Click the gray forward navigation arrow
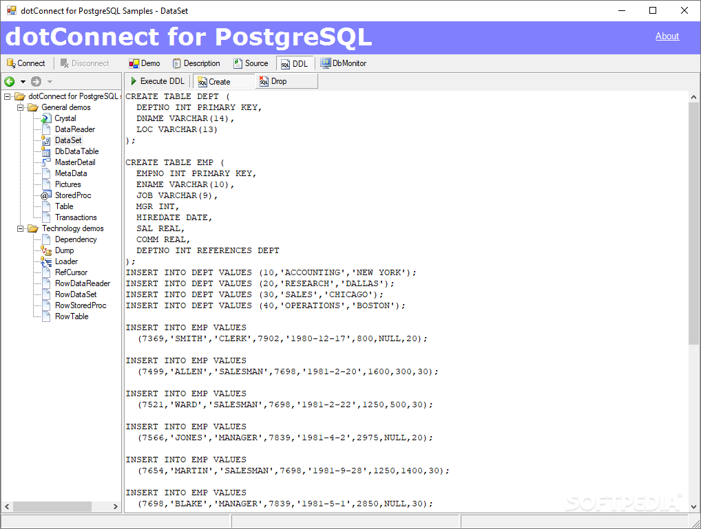This screenshot has width=701, height=529. [x=36, y=81]
